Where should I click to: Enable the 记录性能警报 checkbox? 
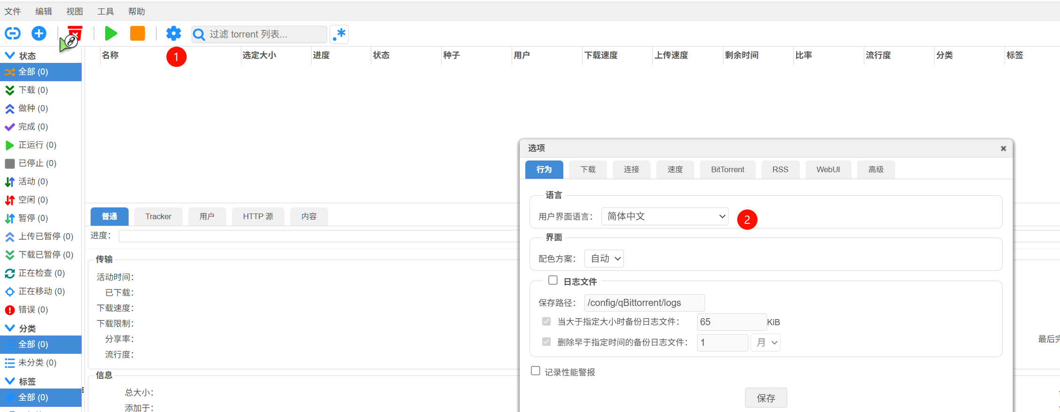tap(536, 371)
